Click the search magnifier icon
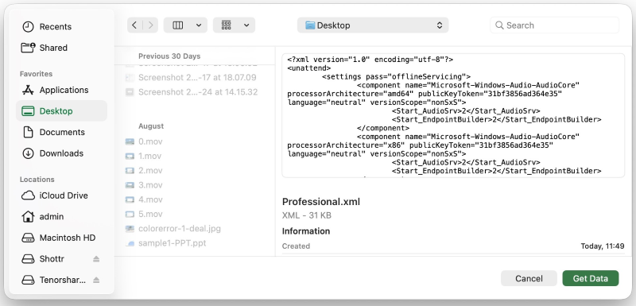This screenshot has width=636, height=306. (x=499, y=25)
